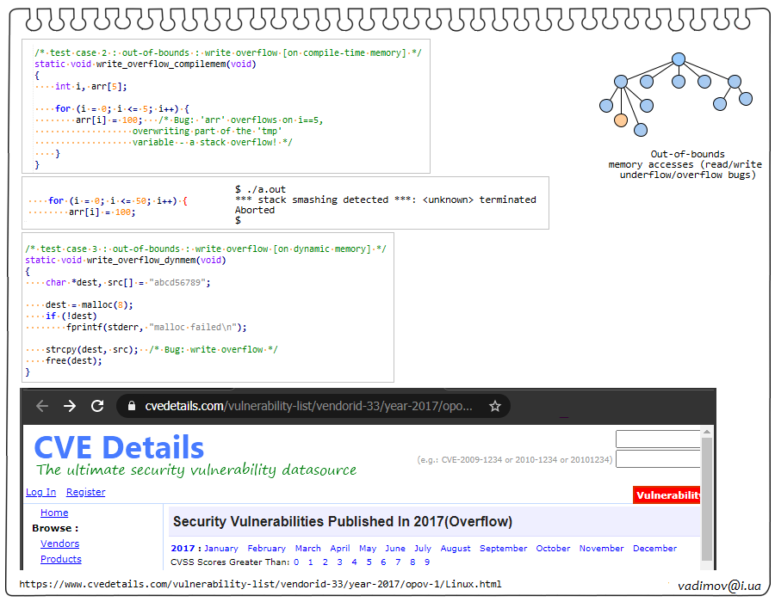The width and height of the screenshot is (775, 602).
Task: Click the CVE Details logo heading
Action: pos(119,447)
